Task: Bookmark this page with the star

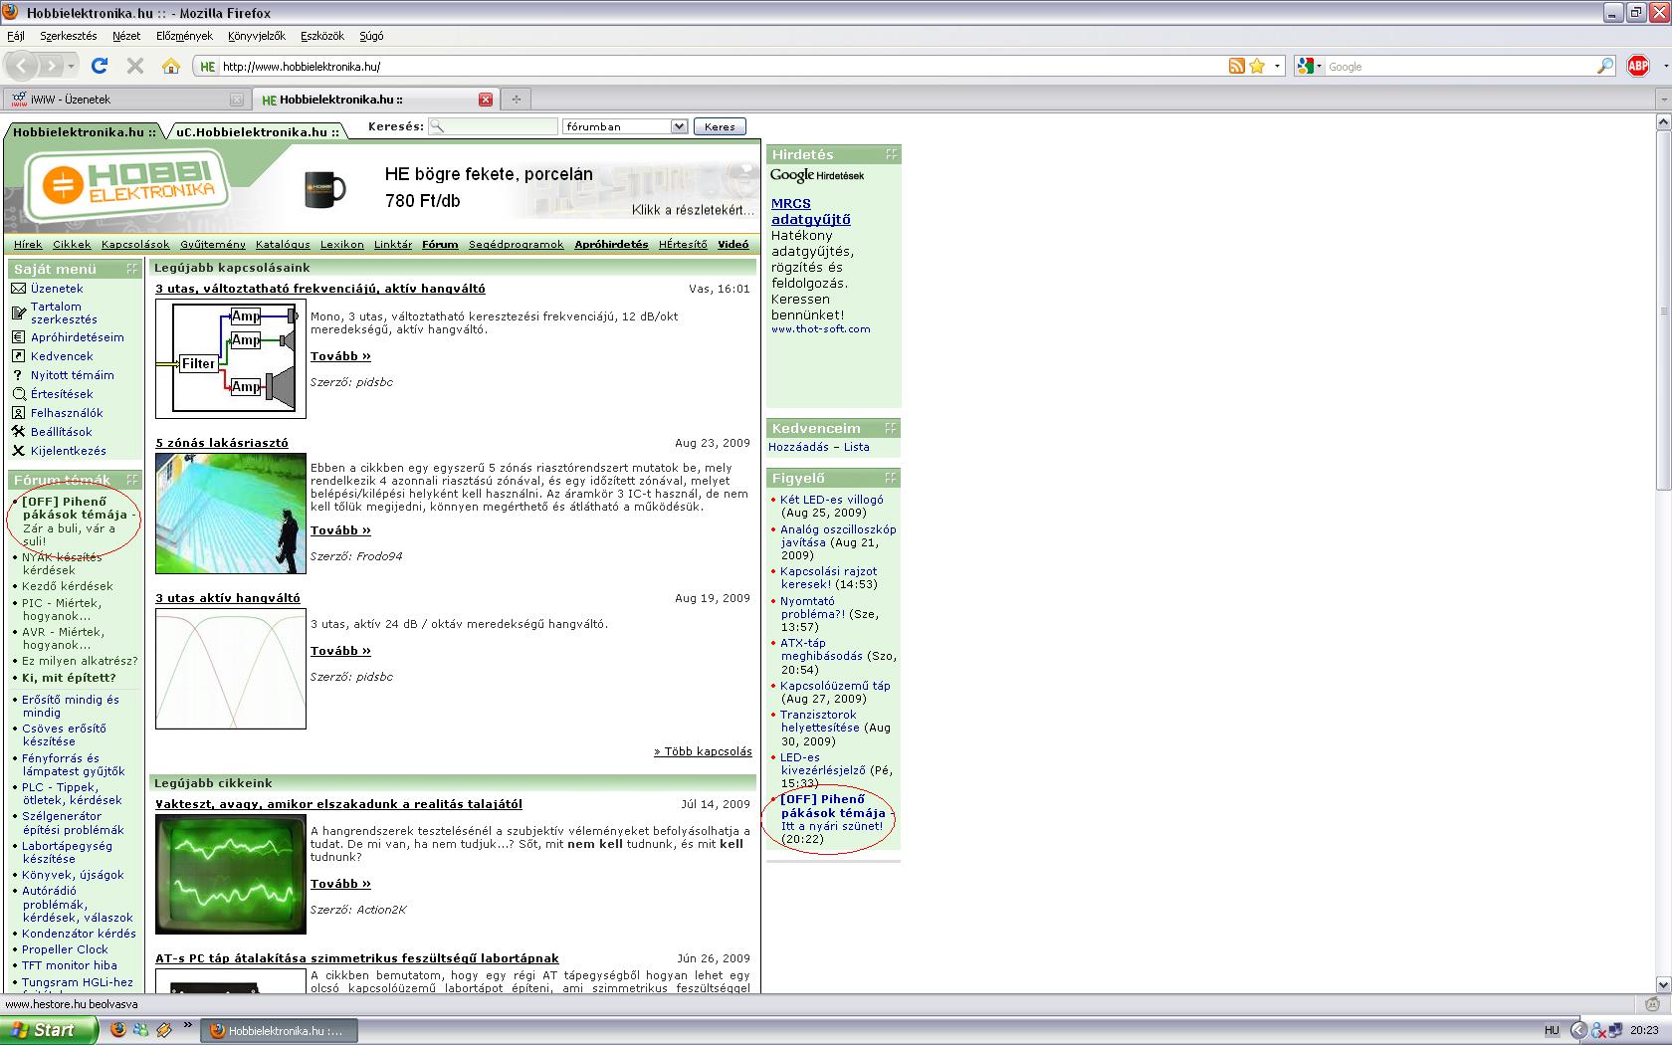Action: tap(1257, 66)
